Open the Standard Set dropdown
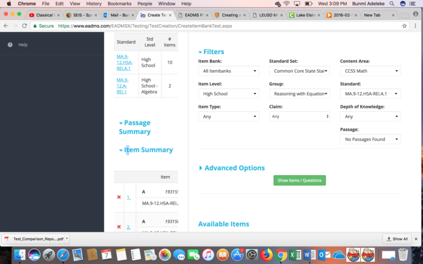 point(300,71)
